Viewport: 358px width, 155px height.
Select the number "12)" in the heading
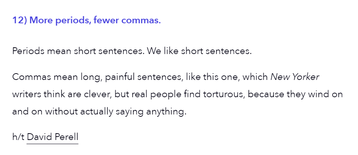click(20, 20)
